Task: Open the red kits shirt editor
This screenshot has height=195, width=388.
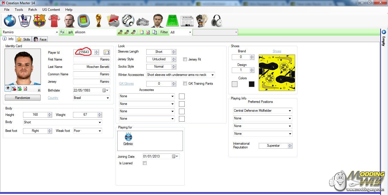Action: (54, 21)
